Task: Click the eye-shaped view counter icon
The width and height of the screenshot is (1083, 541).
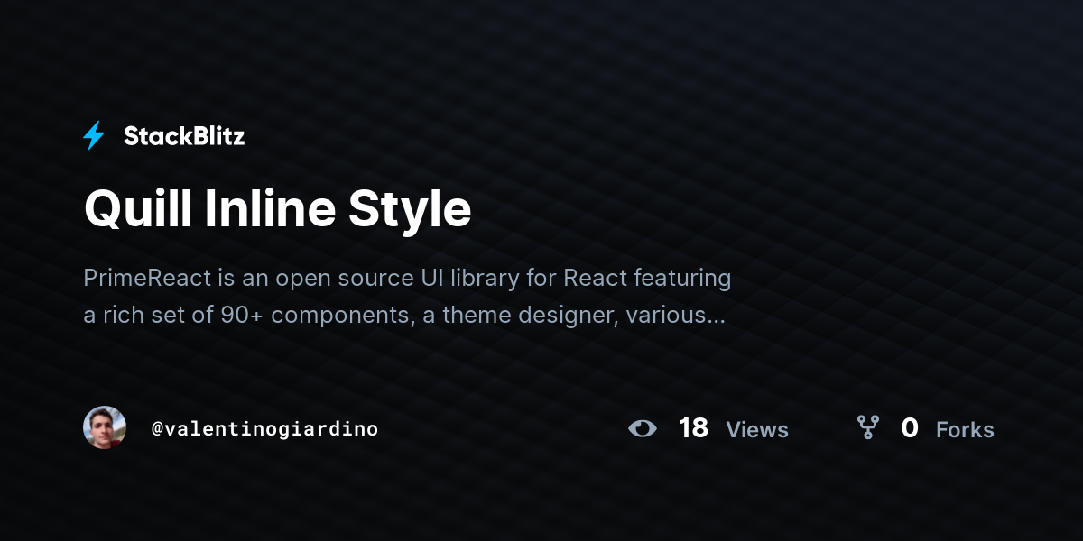Action: pyautogui.click(x=643, y=429)
